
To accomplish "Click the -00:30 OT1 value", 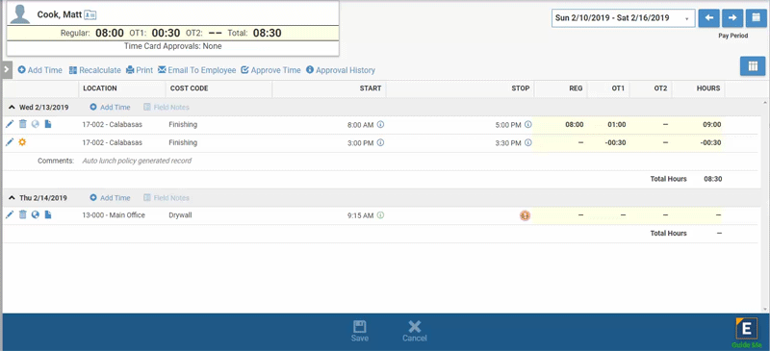I will point(616,143).
